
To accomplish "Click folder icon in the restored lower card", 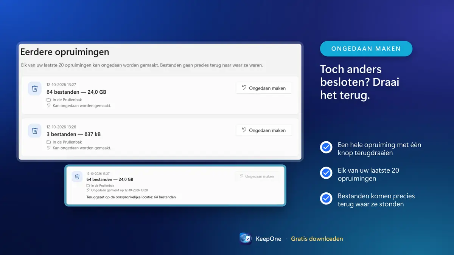I will [x=88, y=186].
